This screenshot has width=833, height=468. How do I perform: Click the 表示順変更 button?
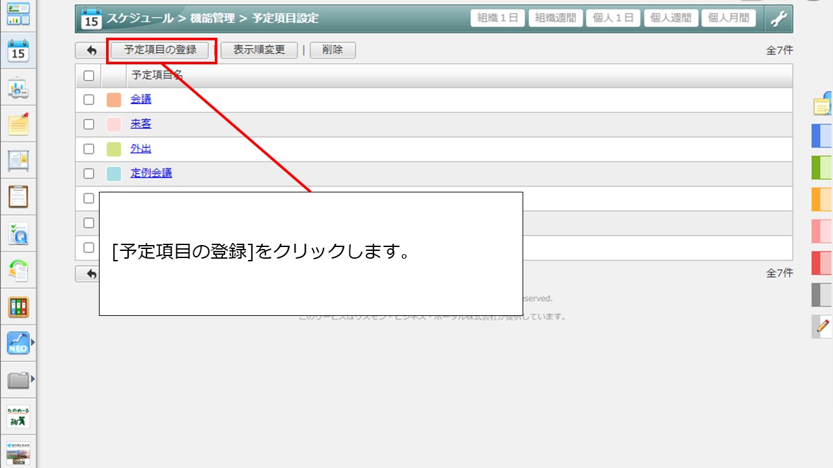[259, 50]
